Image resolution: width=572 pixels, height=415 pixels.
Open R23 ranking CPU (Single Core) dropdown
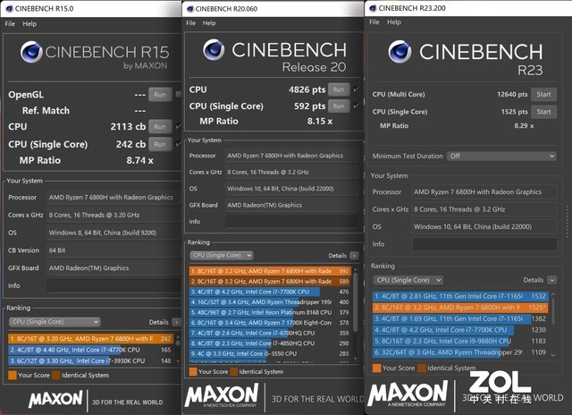pos(408,280)
